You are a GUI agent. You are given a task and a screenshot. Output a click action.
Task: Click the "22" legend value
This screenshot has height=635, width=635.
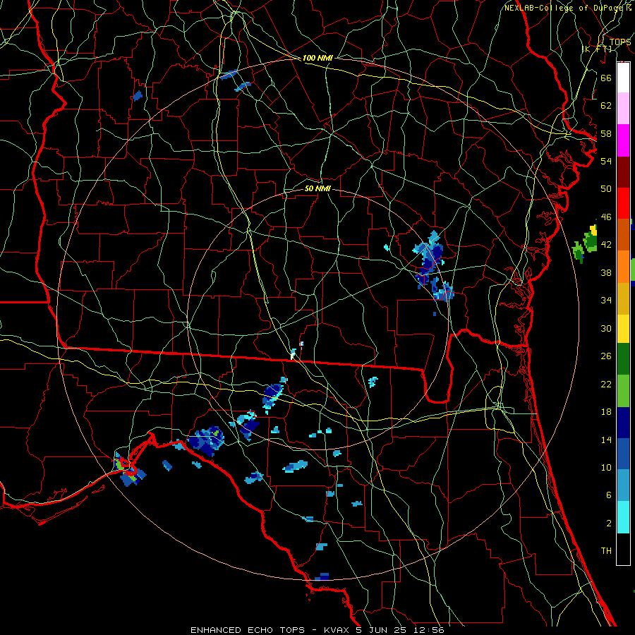click(606, 384)
